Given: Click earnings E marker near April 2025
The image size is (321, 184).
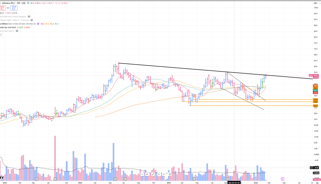Looking at the screenshot, I should click(x=194, y=178).
